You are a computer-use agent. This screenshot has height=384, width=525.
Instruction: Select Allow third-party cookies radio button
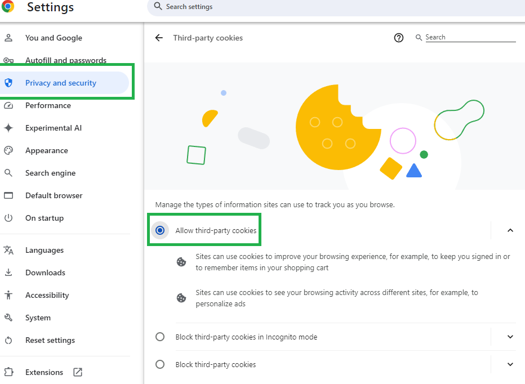160,230
